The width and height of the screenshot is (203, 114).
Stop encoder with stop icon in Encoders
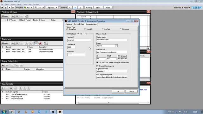coord(31,43)
